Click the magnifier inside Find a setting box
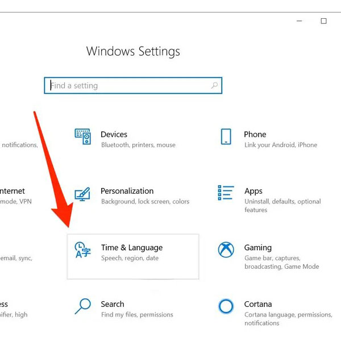341x341 pixels. coord(214,85)
